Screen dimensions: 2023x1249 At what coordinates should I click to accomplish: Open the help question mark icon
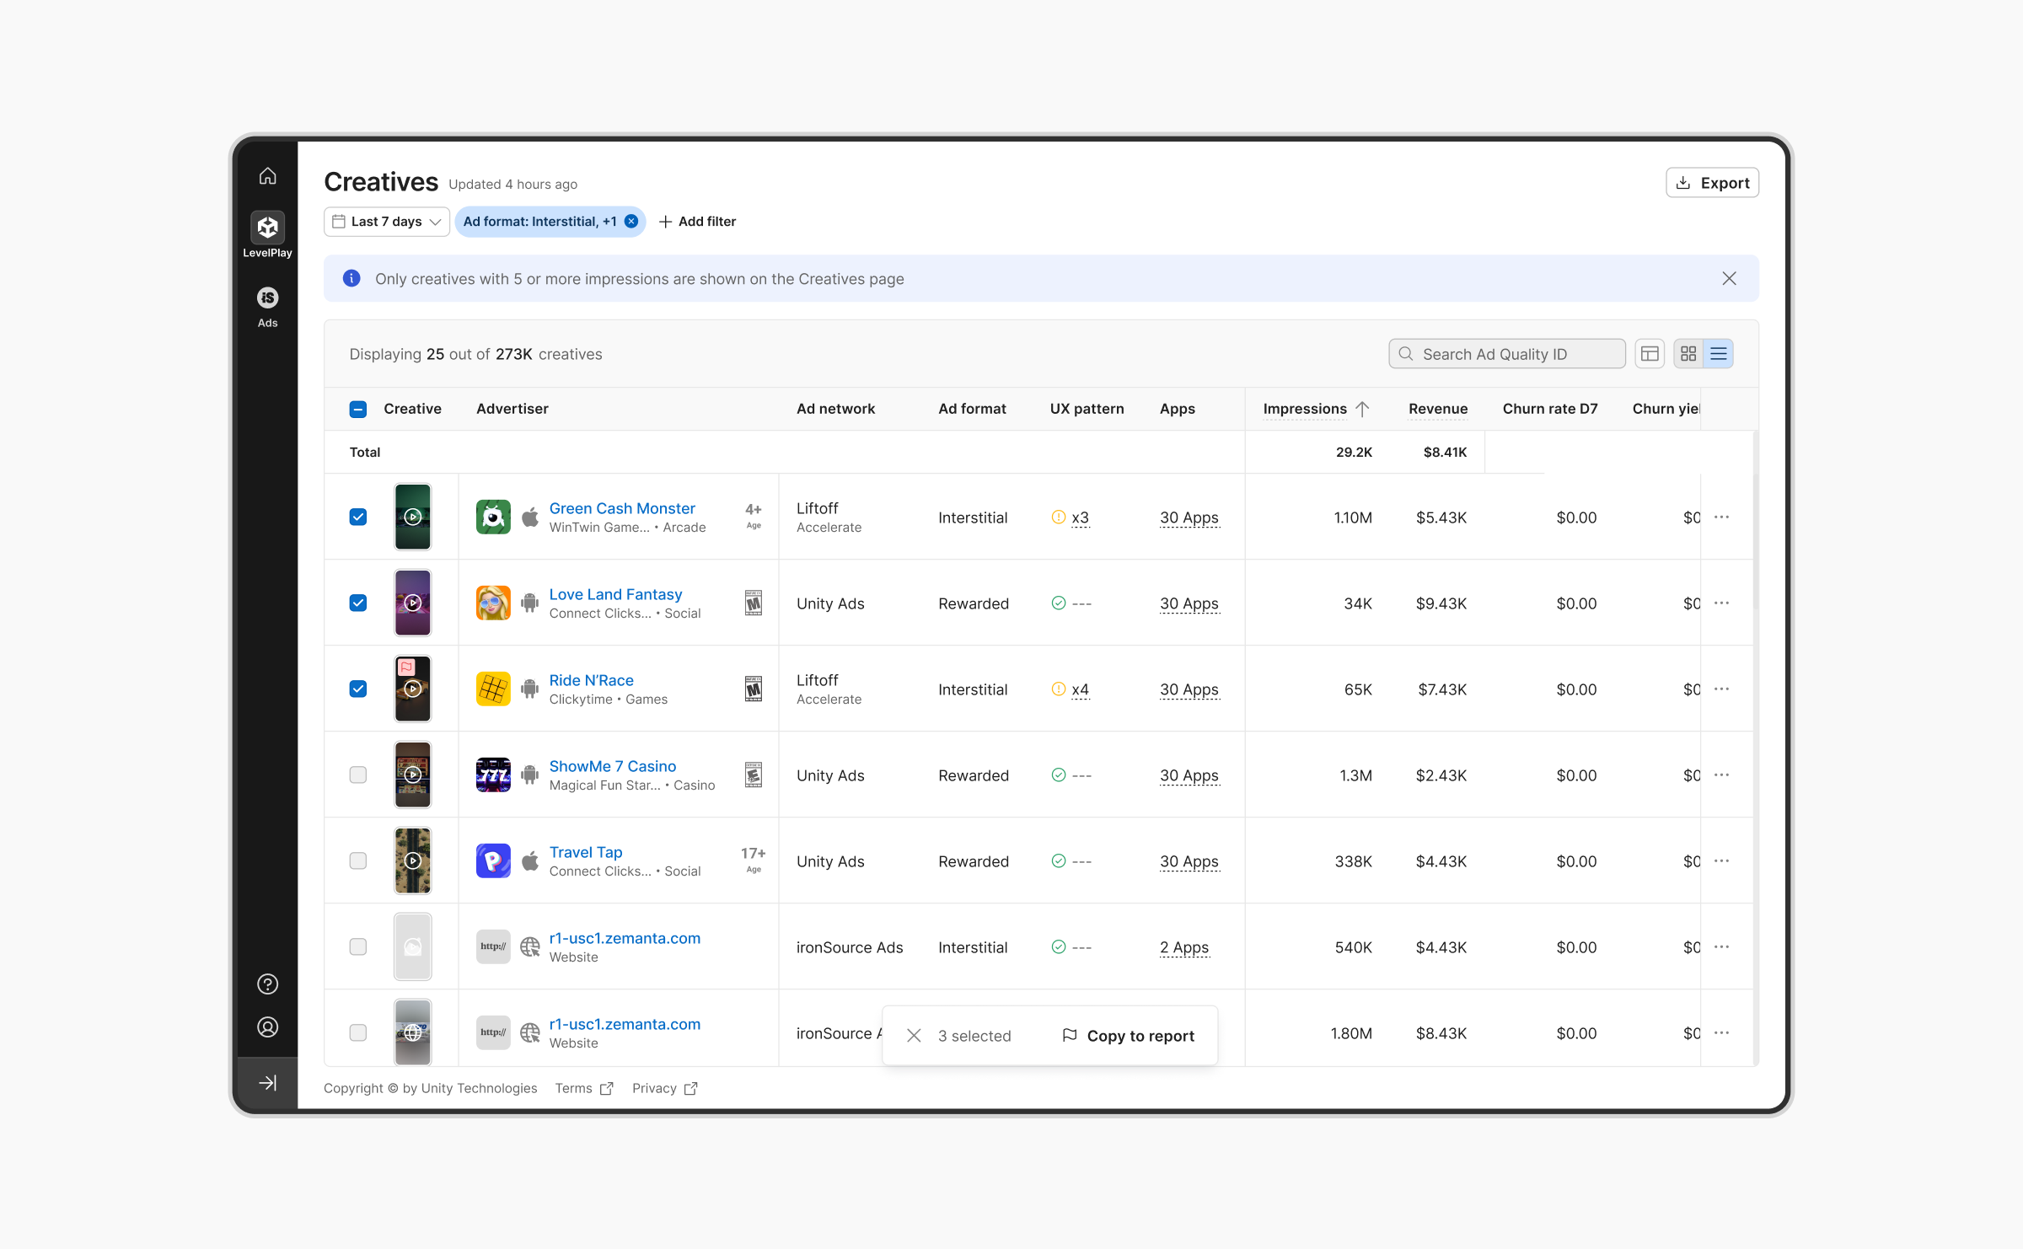tap(267, 984)
